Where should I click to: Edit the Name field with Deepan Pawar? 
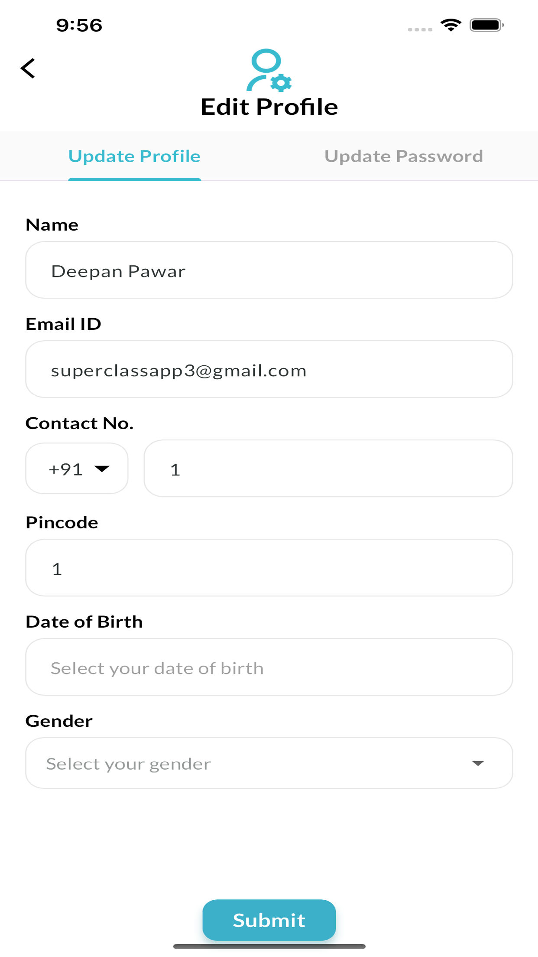269,270
